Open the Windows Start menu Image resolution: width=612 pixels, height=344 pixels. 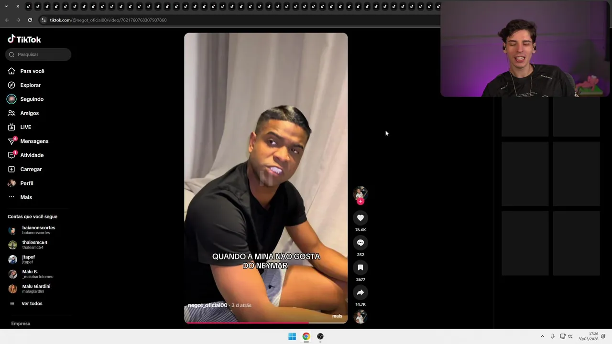point(292,336)
